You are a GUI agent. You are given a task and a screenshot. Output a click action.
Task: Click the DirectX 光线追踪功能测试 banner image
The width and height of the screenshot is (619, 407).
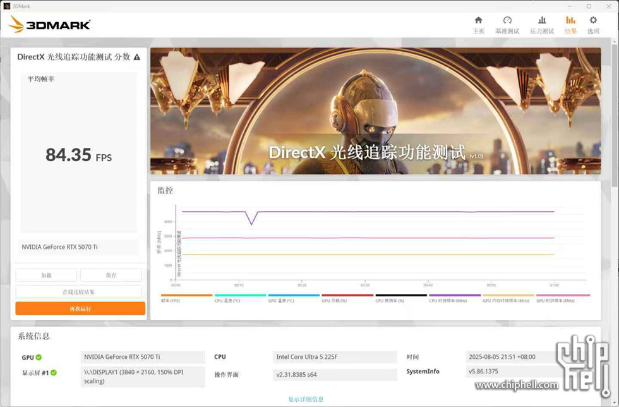click(x=375, y=111)
